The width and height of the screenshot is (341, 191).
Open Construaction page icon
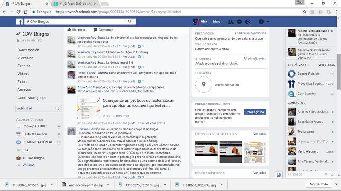[292, 94]
